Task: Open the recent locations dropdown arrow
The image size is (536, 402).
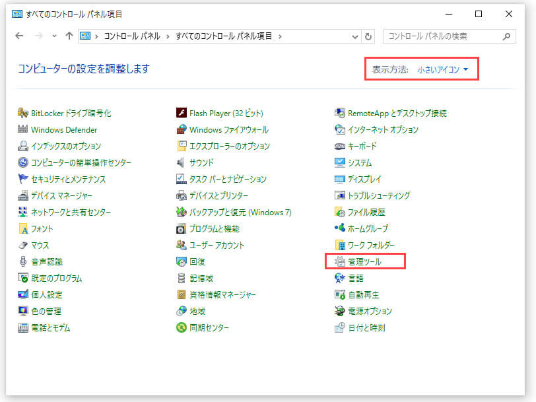Action: 54,36
